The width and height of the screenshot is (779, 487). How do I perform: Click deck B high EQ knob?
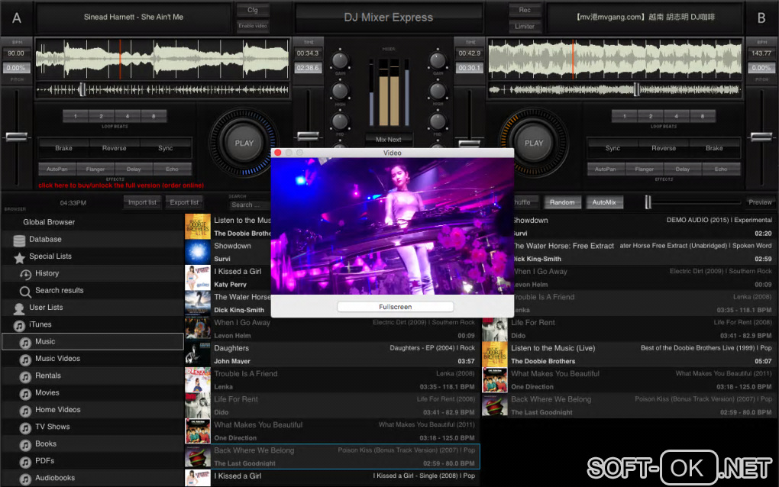(438, 91)
